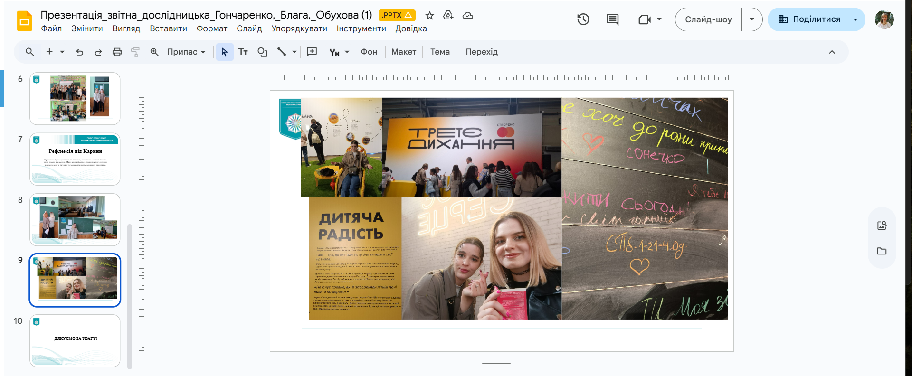The width and height of the screenshot is (912, 376).
Task: Click the Перехід transition button
Action: point(481,52)
